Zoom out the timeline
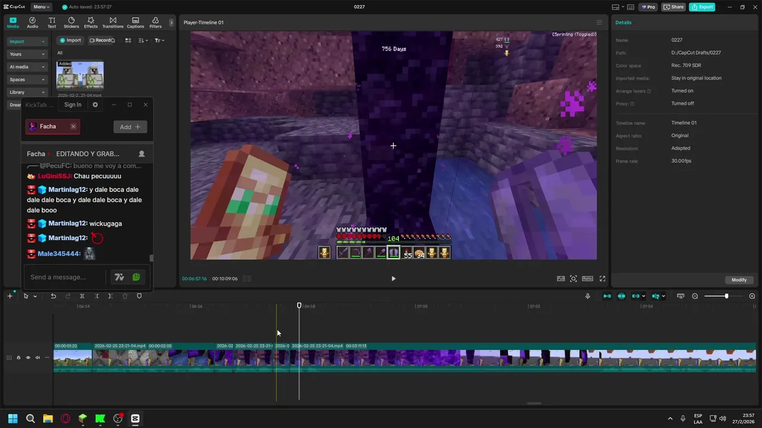Viewport: 762px width, 428px height. pyautogui.click(x=695, y=296)
